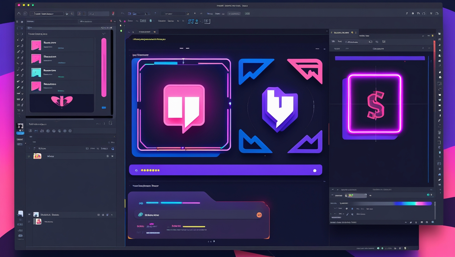Viewport: 455px width, 257px height.
Task: Click the red icon beside the top input fields
Action: click(x=113, y=14)
